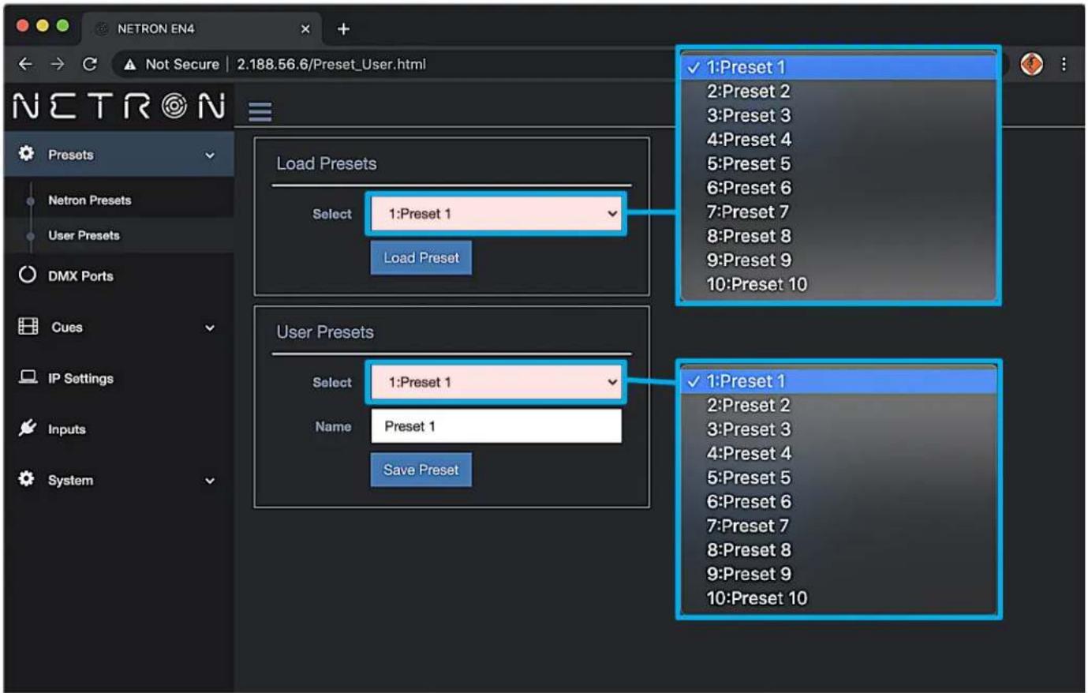Open the browser three-dot menu
Screen dimensions: 1088x693
pyautogui.click(x=1064, y=64)
